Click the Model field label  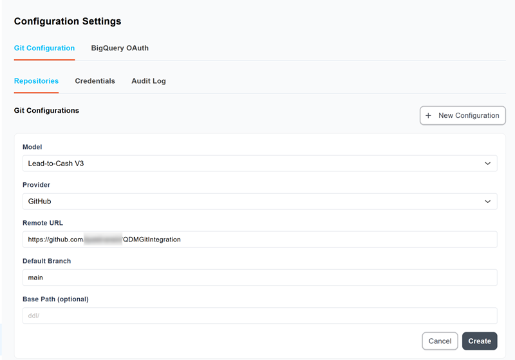tap(32, 147)
